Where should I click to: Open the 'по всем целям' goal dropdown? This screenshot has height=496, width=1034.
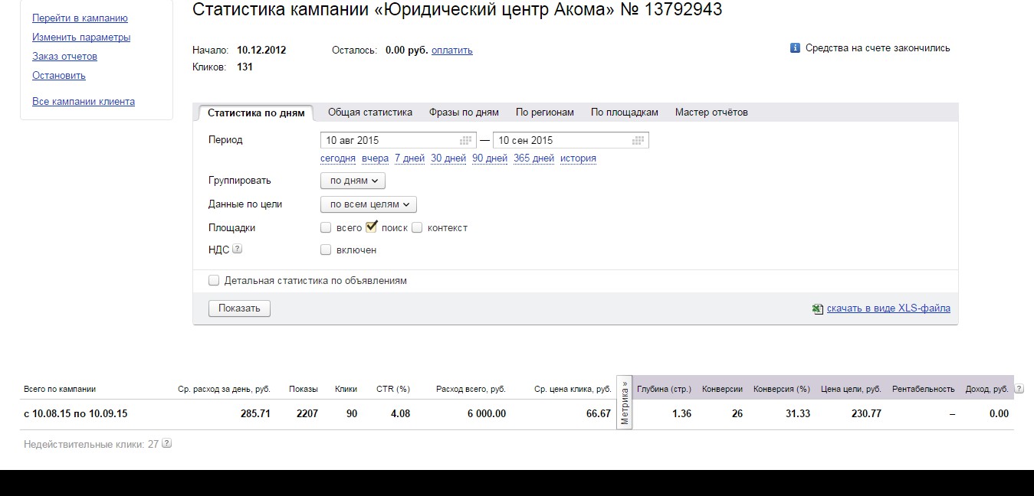[x=369, y=204]
